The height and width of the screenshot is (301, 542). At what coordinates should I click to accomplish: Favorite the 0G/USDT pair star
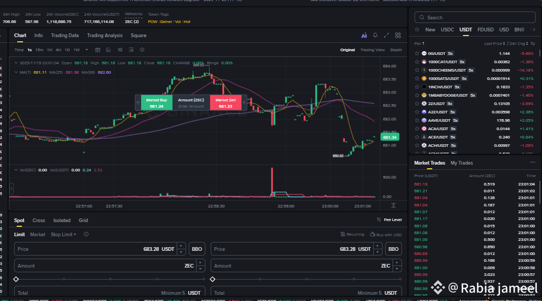(417, 54)
